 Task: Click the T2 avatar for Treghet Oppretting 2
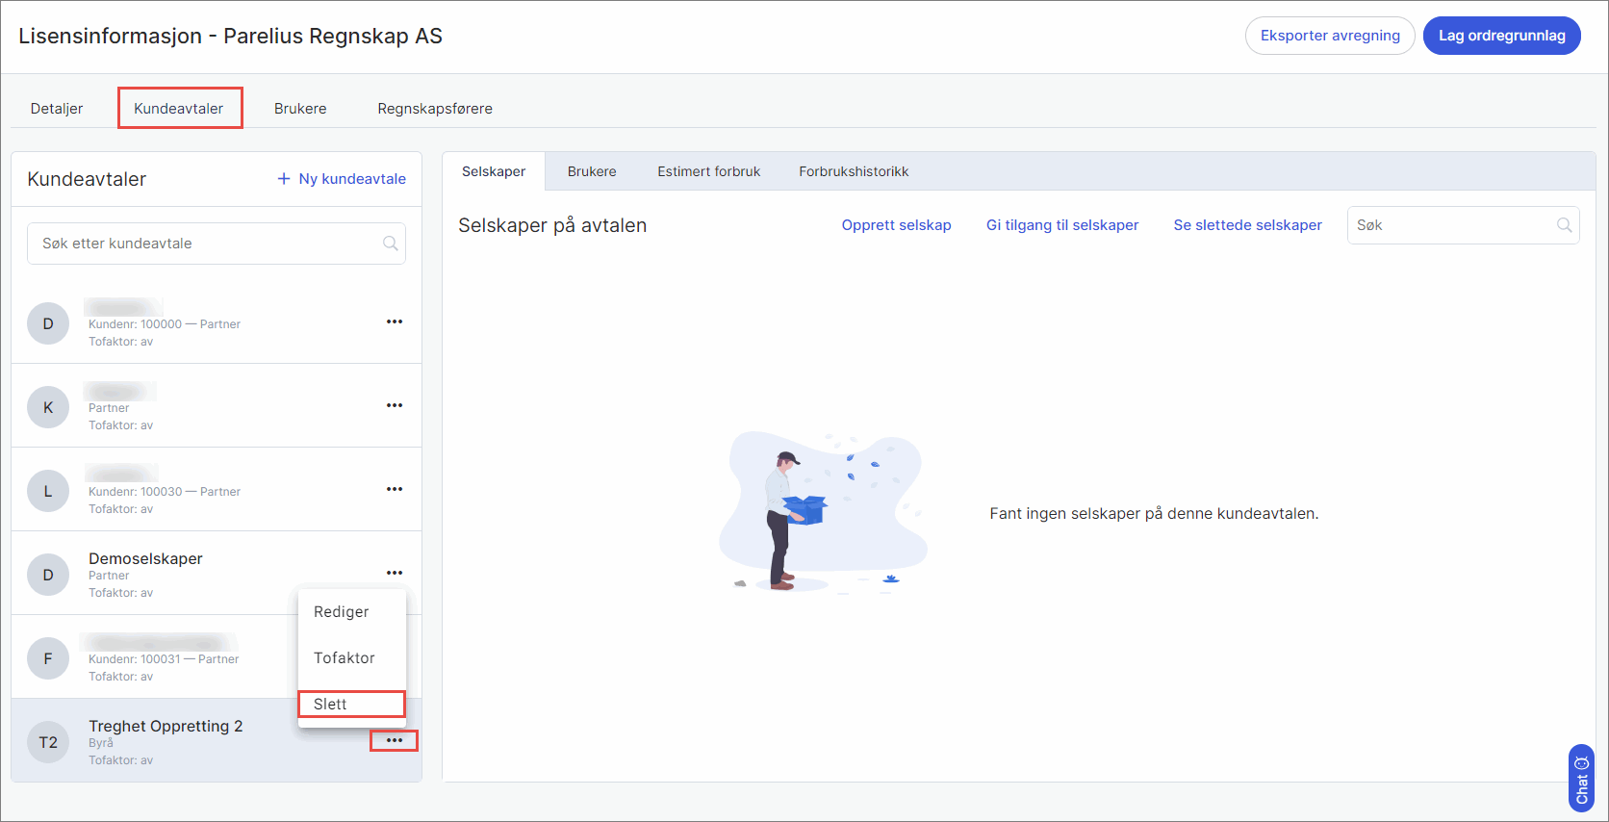(x=48, y=742)
